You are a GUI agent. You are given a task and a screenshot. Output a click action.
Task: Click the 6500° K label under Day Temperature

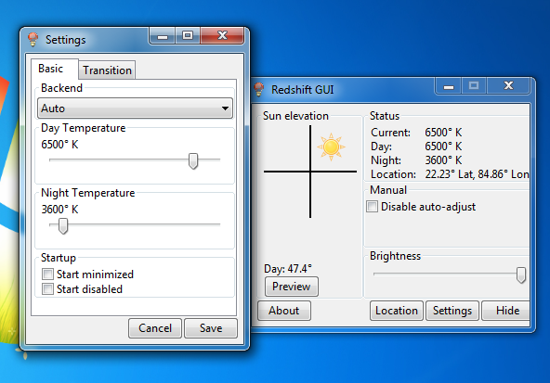(59, 145)
